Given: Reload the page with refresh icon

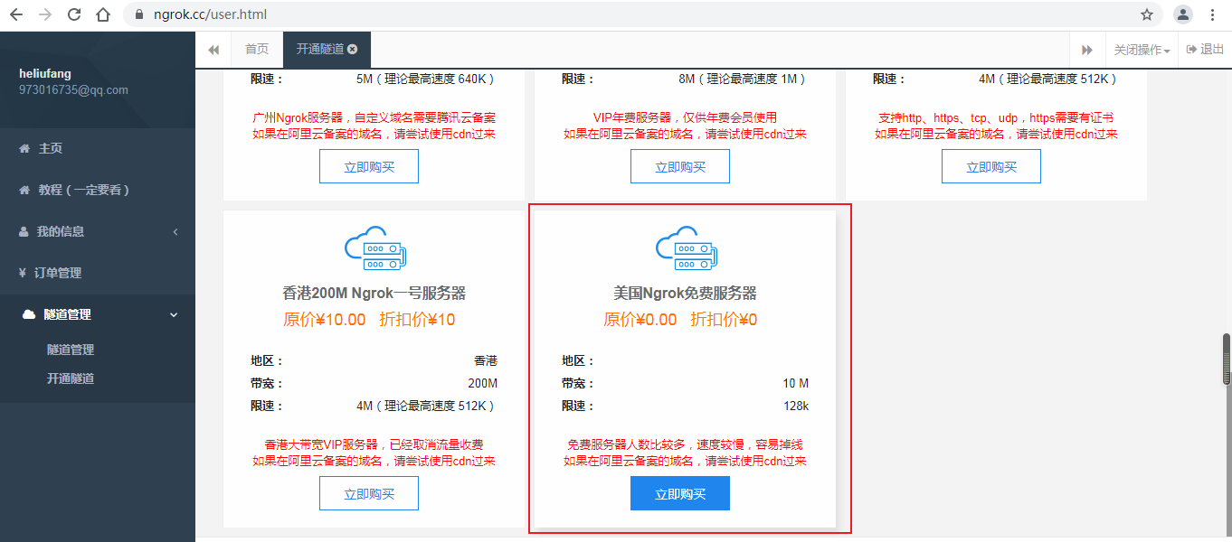Looking at the screenshot, I should coord(74,14).
